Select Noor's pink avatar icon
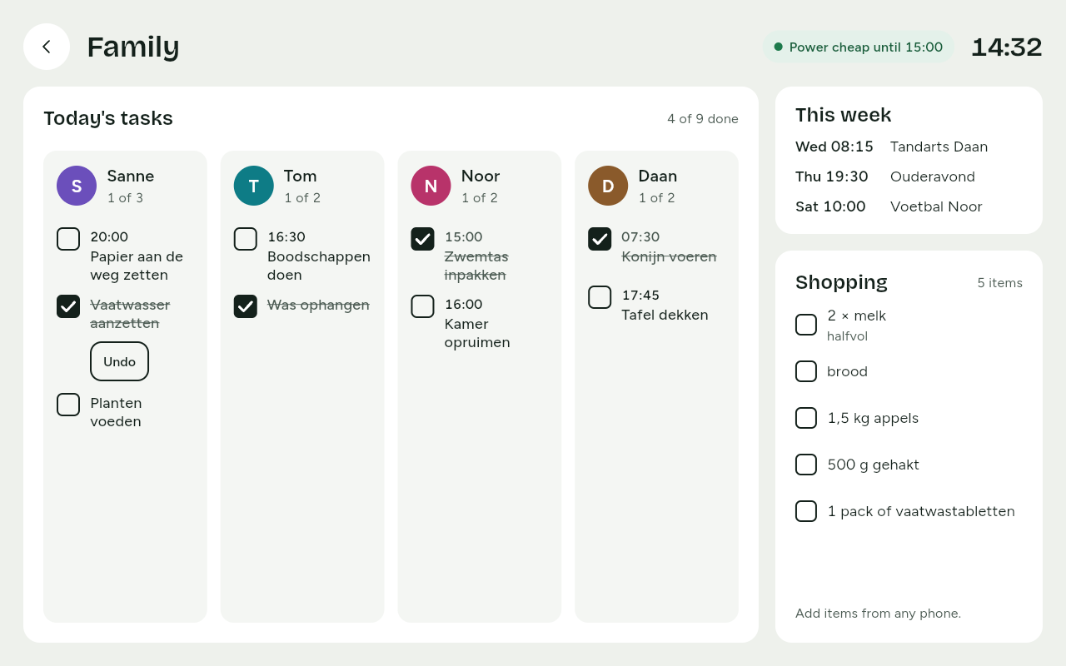The width and height of the screenshot is (1066, 666). [431, 186]
